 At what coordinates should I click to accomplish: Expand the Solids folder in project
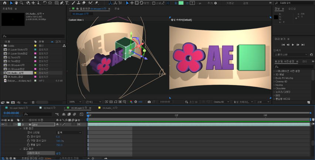point(2,46)
